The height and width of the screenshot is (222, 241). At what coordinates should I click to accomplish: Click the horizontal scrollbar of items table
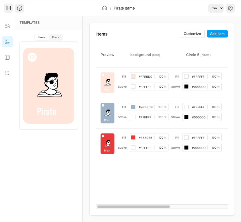point(134,207)
